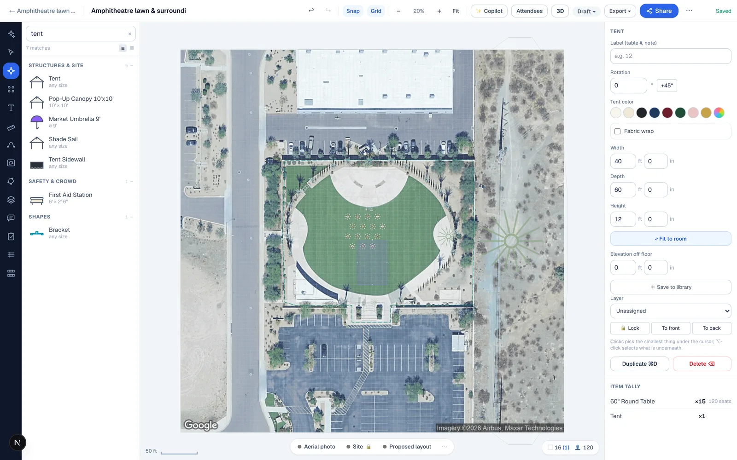Open the table grid sidebar icon

pyautogui.click(x=11, y=273)
